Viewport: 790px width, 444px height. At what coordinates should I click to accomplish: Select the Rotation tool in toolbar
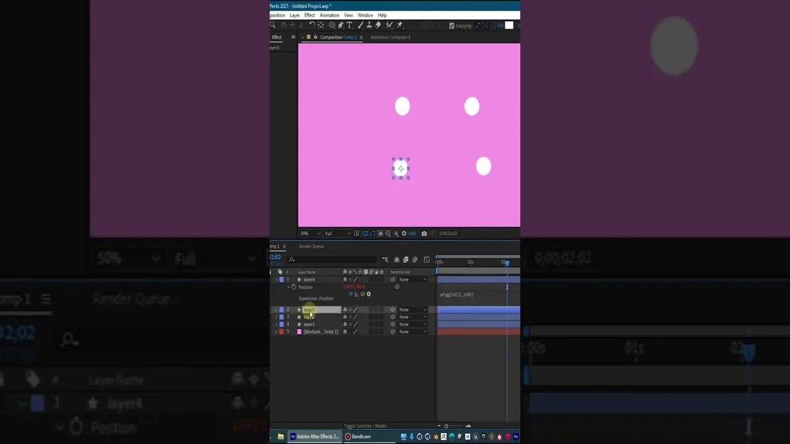tap(312, 25)
